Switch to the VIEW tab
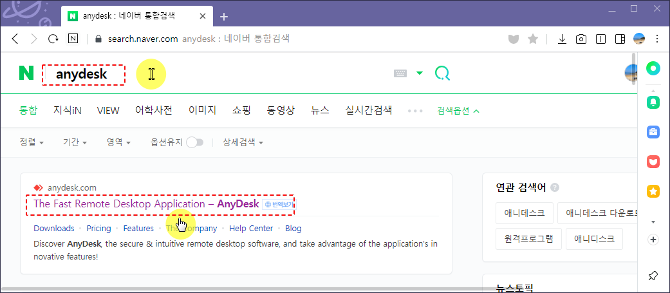Screen dimensions: 670x293 coord(108,110)
